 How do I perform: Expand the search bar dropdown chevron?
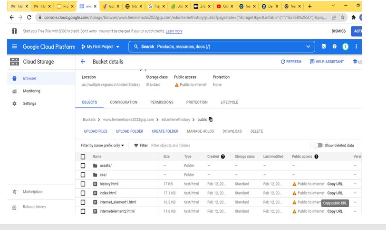[308, 46]
